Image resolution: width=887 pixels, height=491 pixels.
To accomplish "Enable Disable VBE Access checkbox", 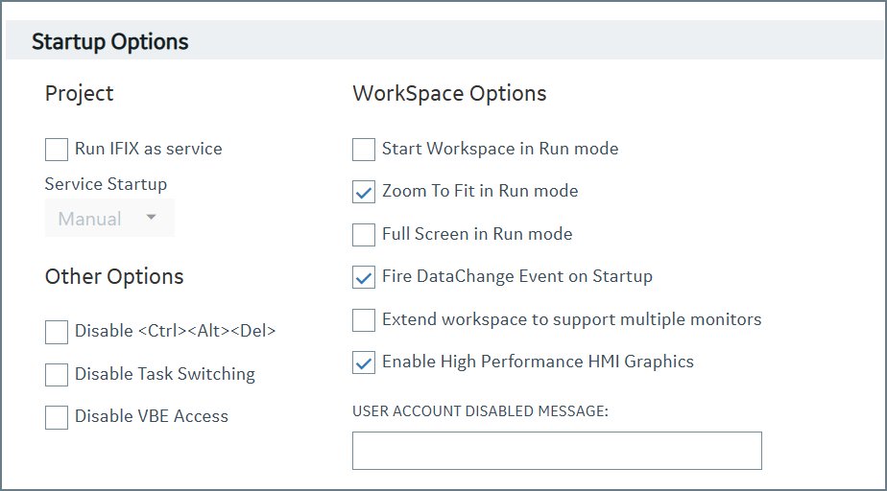I will pos(57,417).
